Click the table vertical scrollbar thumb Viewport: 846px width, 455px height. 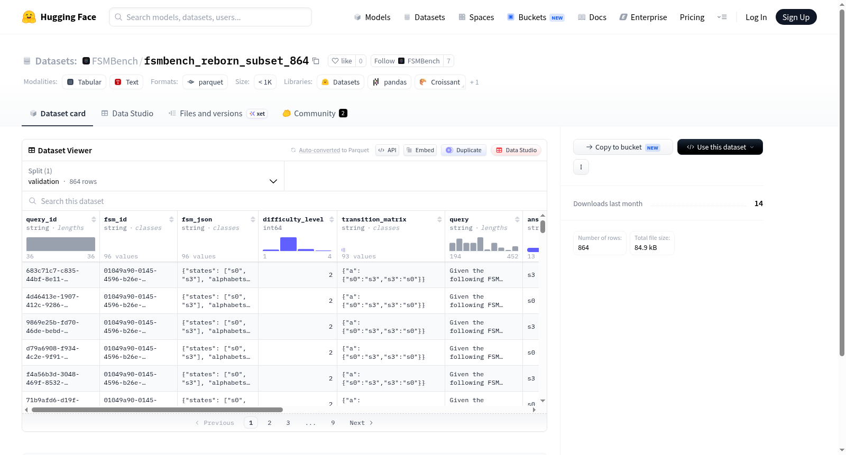[542, 227]
